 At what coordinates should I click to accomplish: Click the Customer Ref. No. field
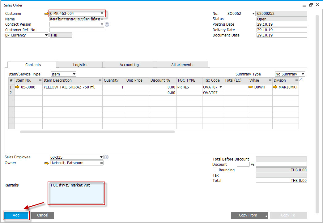[x=77, y=30]
